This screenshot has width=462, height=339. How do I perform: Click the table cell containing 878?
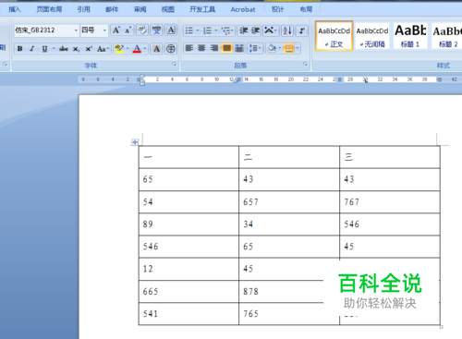point(289,291)
